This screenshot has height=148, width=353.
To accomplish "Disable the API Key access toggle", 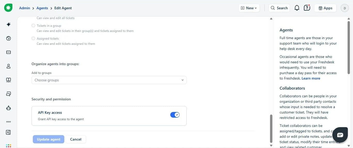I will click(x=175, y=115).
